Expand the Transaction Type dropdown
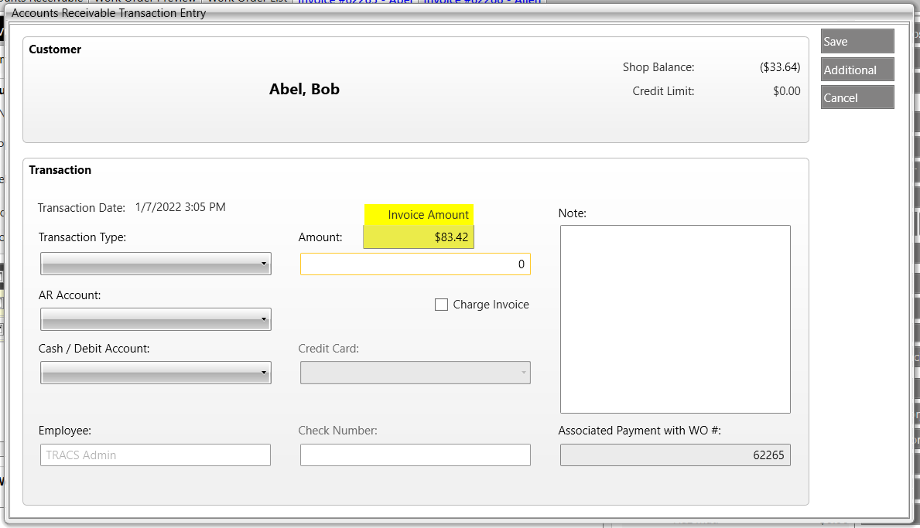Viewport: 920px width, 528px height. tap(156, 264)
